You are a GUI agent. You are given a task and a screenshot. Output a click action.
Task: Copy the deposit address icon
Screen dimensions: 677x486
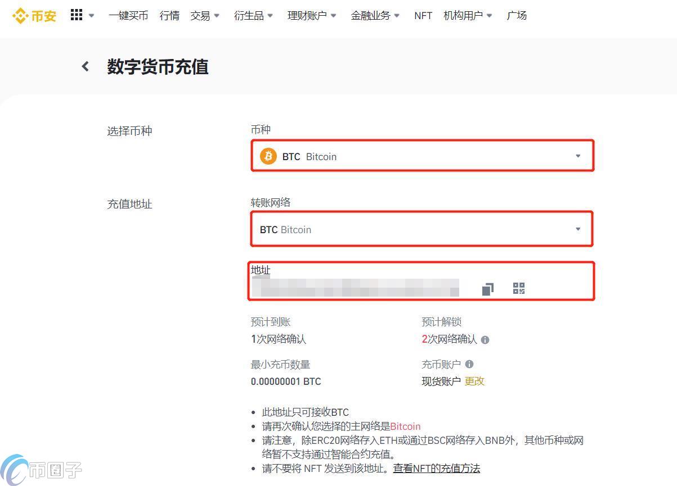click(487, 289)
